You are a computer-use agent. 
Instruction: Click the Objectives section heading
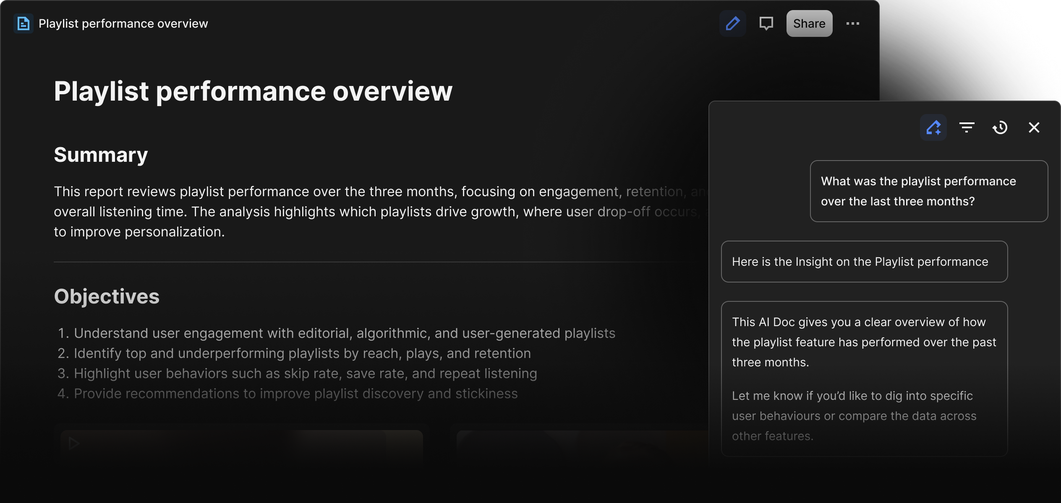point(107,296)
